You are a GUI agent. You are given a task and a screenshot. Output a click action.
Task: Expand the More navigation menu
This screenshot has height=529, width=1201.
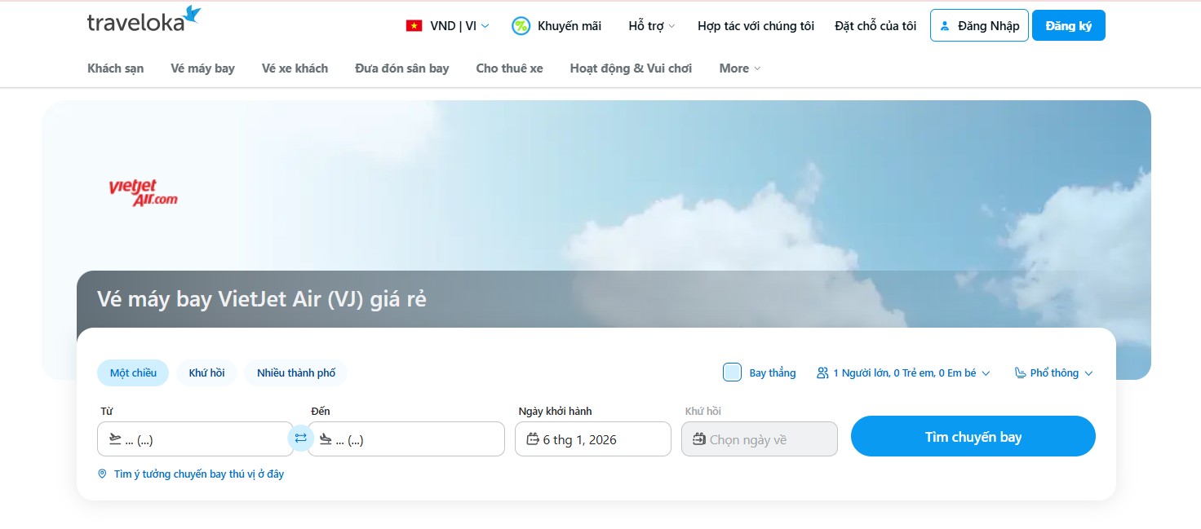(739, 68)
